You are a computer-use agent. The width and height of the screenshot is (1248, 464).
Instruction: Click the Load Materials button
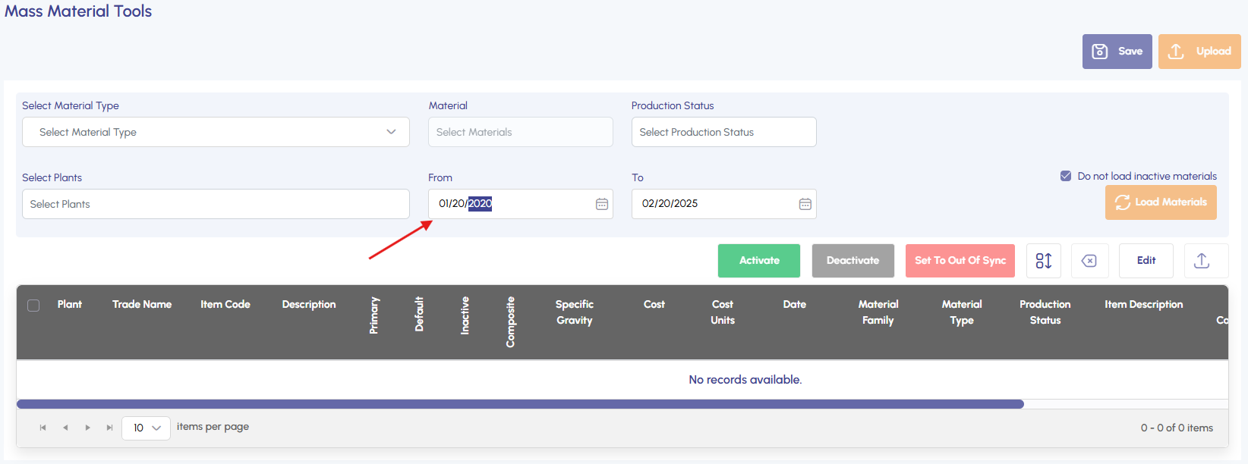coord(1161,202)
